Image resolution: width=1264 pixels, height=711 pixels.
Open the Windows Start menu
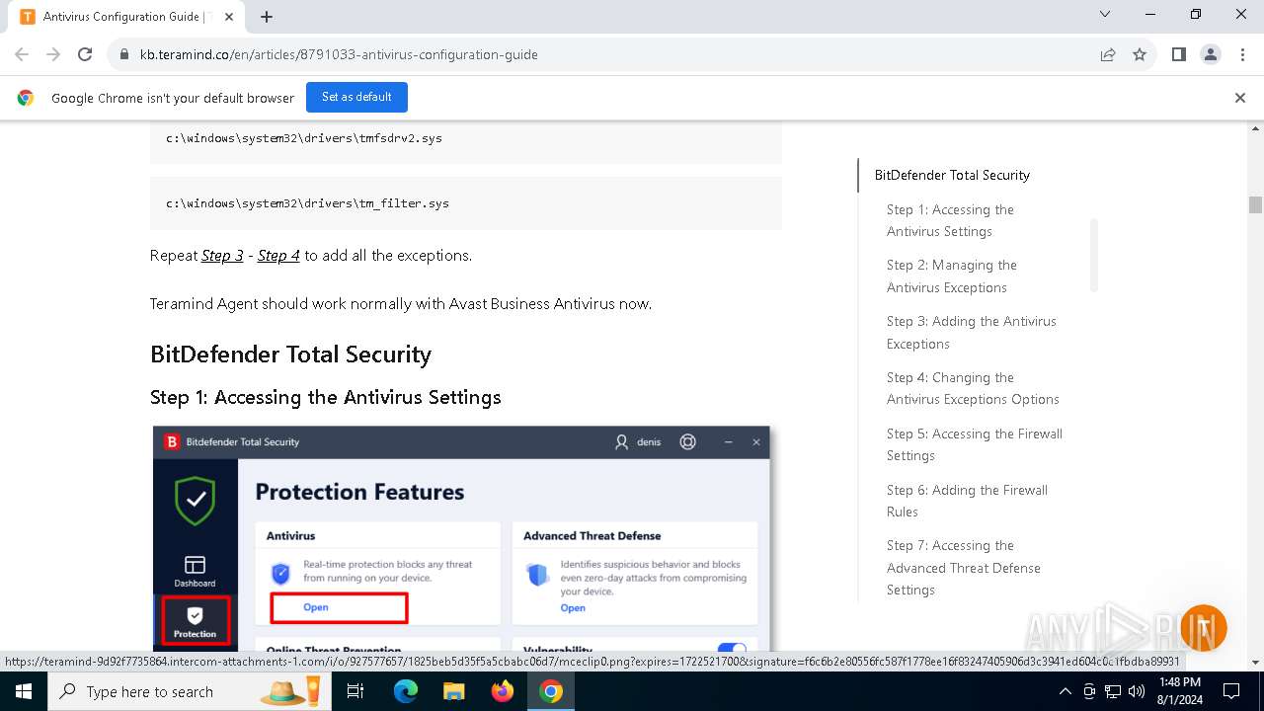tap(23, 691)
